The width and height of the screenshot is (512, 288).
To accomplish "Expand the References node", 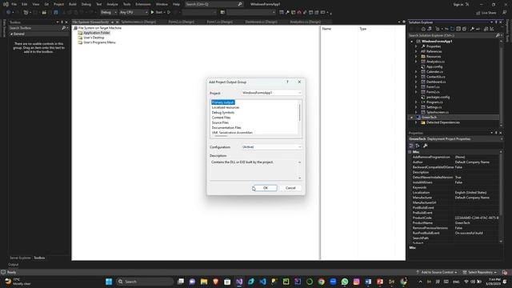I will click(x=416, y=51).
